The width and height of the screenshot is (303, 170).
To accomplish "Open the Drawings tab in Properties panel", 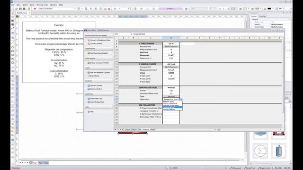I will point(262,17).
